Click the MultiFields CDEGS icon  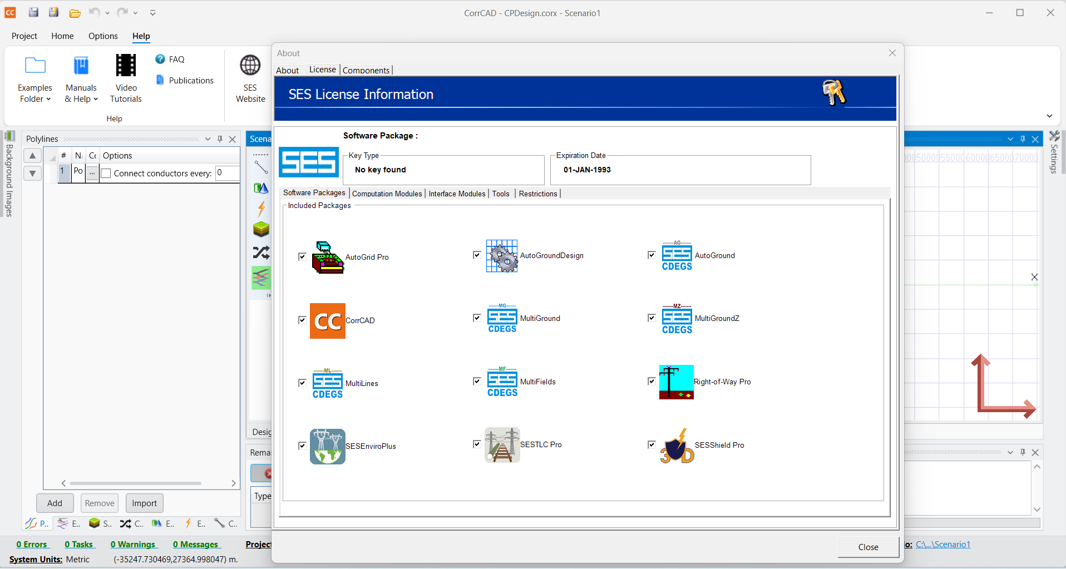click(502, 382)
